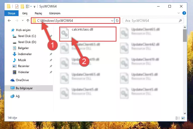Click the scrollbar down arrow
This screenshot has height=129, width=193.
point(185,113)
